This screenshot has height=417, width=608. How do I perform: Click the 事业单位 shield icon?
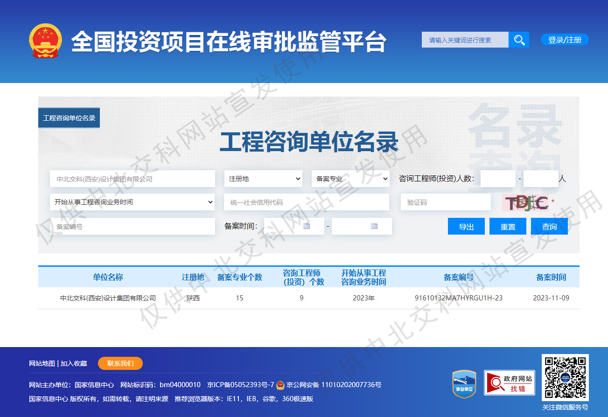(x=464, y=384)
